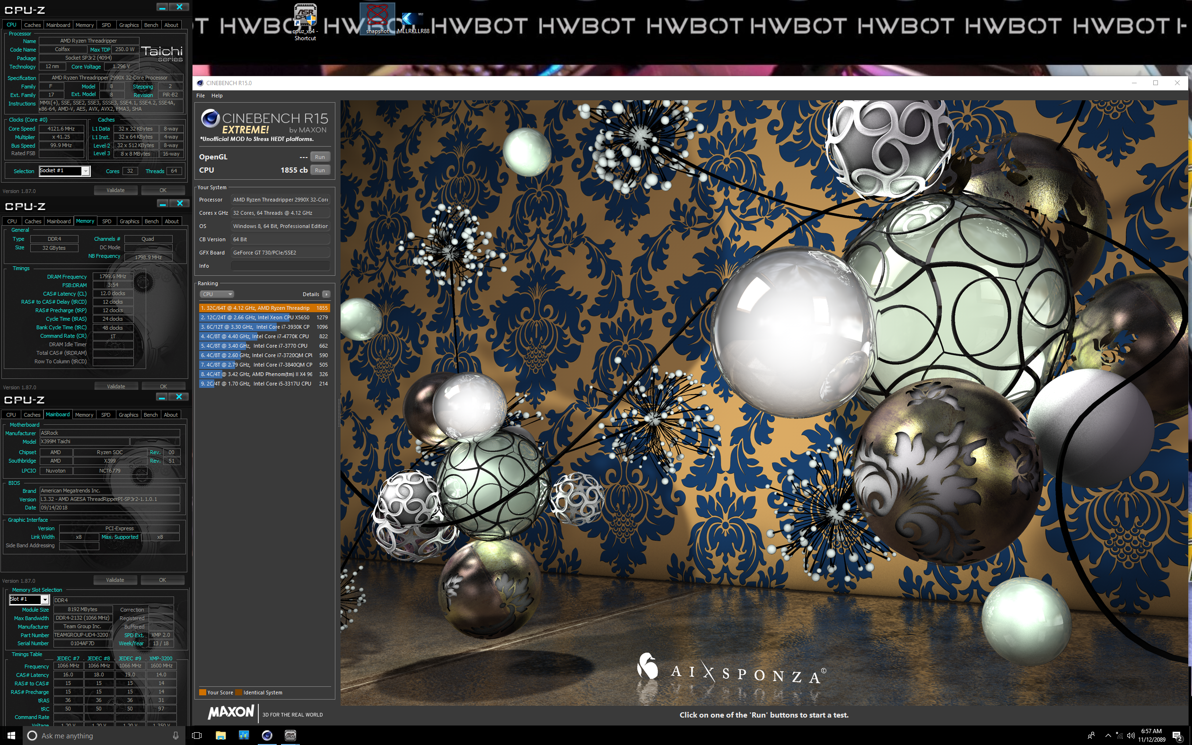Screen dimensions: 1192x745
Task: Click OK in the CPU-Z Memory window
Action: click(x=164, y=386)
